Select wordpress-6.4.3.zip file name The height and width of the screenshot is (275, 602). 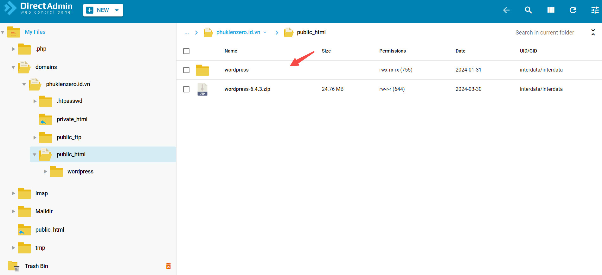247,89
